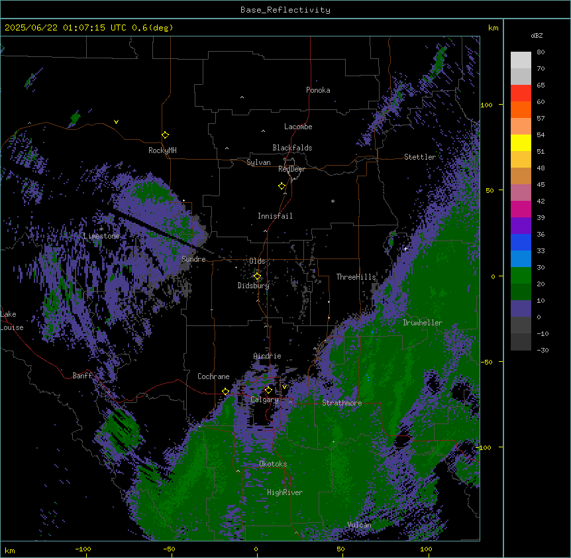Click the Lacombe city label
Image resolution: width=571 pixels, height=558 pixels.
(x=298, y=127)
